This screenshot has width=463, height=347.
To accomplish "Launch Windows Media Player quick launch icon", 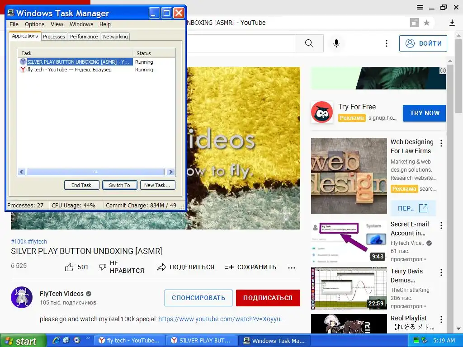I will click(77, 340).
